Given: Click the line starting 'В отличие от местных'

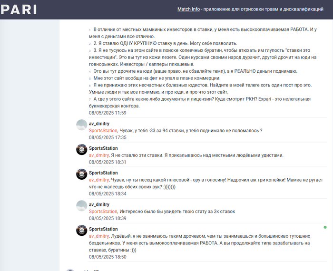Looking at the screenshot, I should [203, 33].
